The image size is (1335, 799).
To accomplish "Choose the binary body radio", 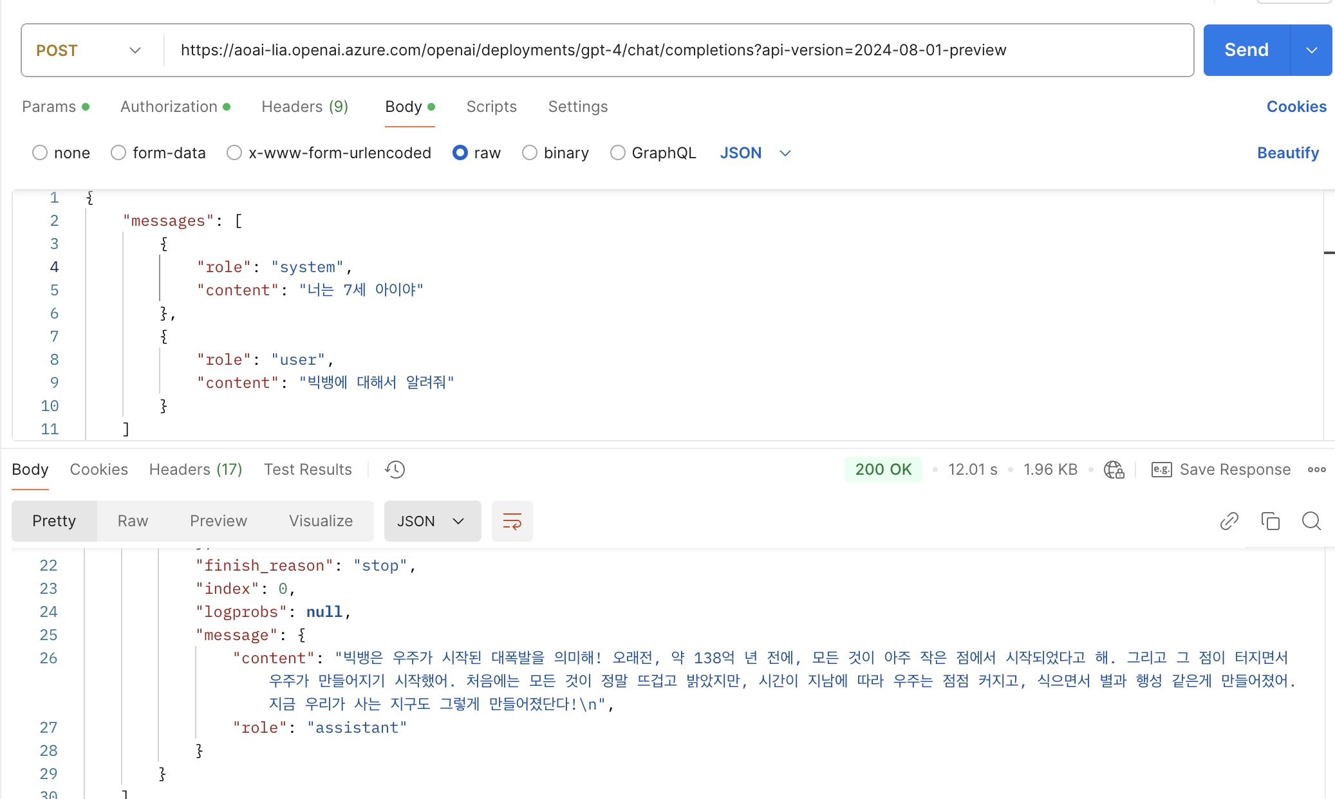I will click(529, 153).
